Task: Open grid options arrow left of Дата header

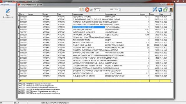Action: pyautogui.click(x=19, y=14)
